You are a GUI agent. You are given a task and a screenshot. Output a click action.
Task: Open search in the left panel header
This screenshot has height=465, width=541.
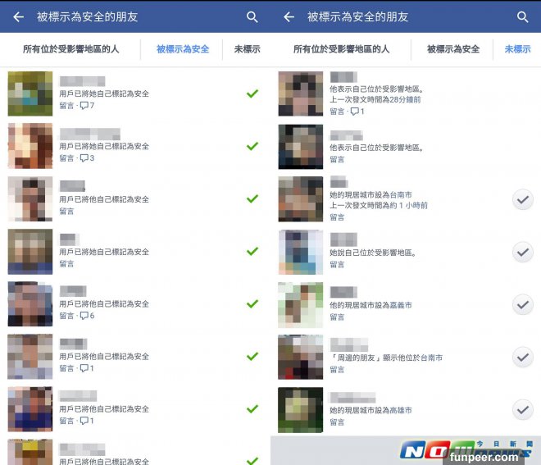pos(252,17)
